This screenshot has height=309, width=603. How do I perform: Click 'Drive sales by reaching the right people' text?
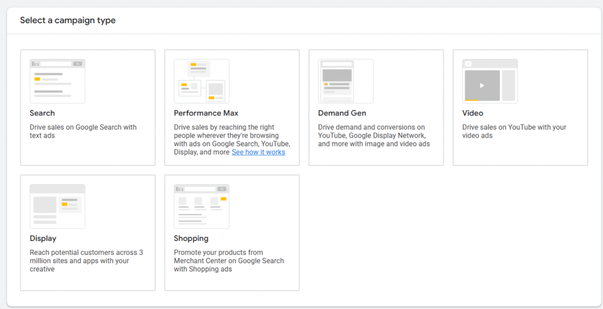pos(232,139)
